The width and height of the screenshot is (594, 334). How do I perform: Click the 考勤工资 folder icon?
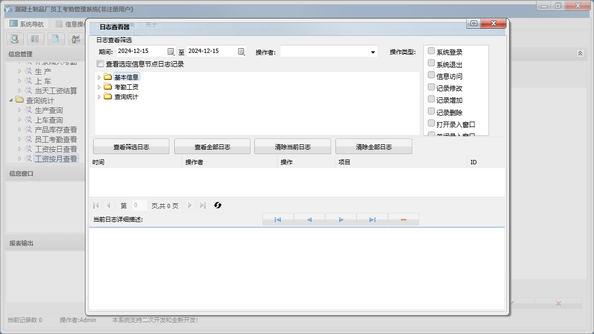(108, 86)
